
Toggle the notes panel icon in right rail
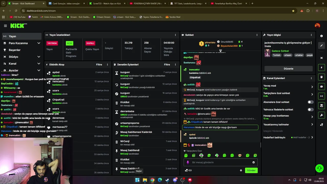322,77
